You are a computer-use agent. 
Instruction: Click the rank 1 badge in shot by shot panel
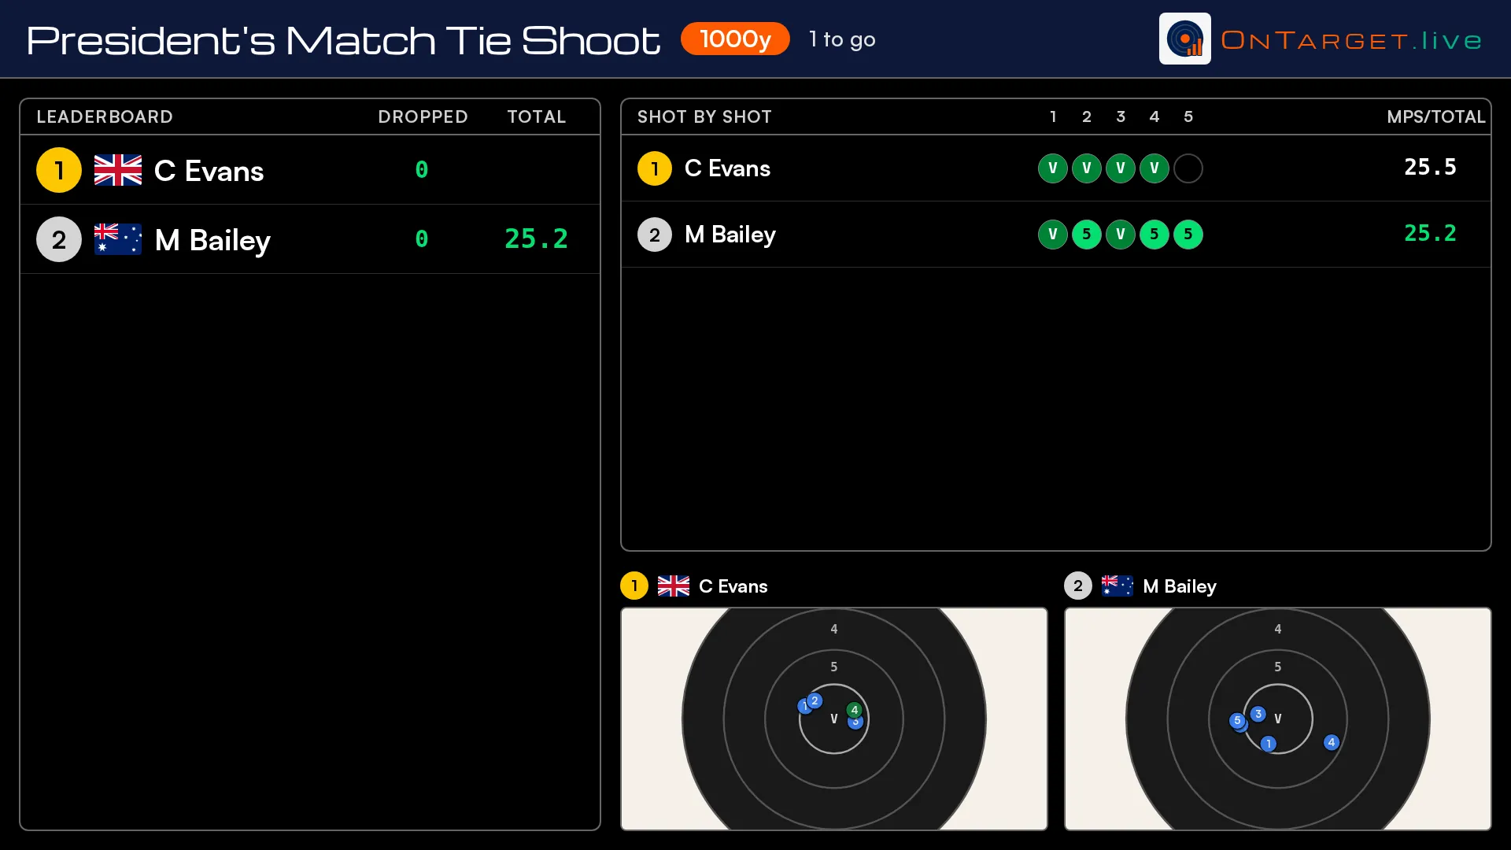click(654, 168)
